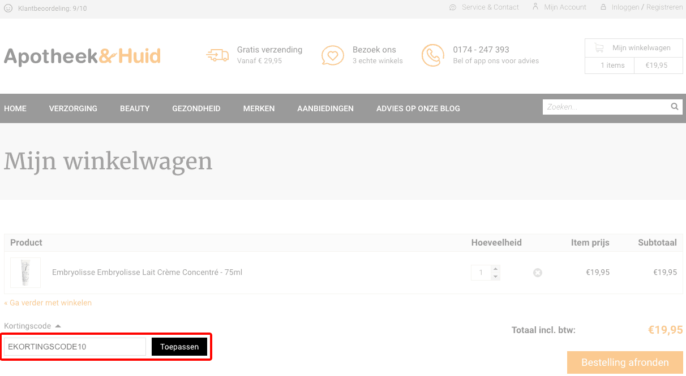Click the shopping cart icon
The image size is (686, 376).
click(x=599, y=48)
